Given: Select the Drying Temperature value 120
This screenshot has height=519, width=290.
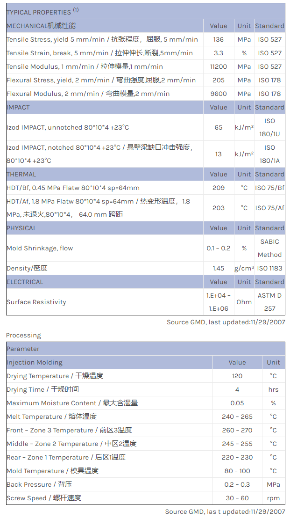Looking at the screenshot, I should 237,376.
